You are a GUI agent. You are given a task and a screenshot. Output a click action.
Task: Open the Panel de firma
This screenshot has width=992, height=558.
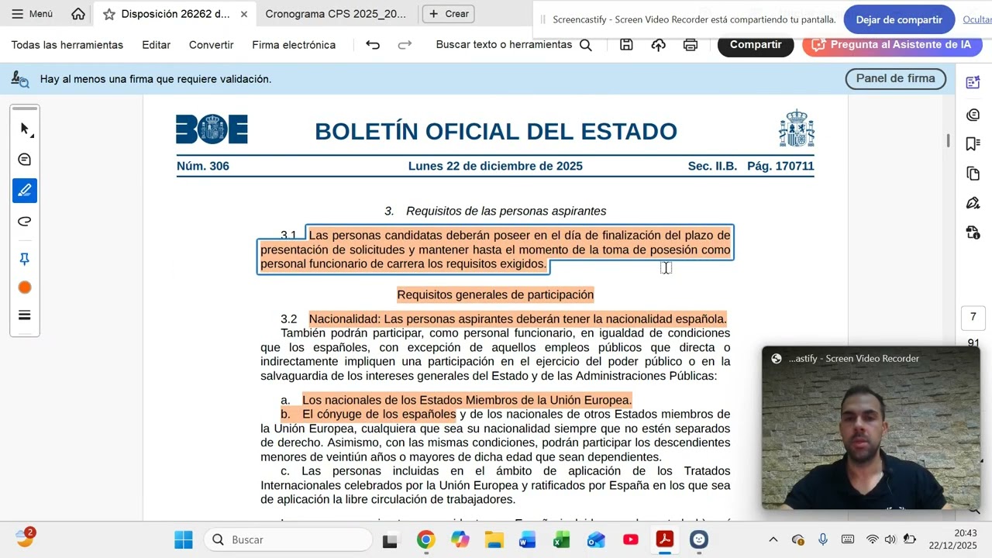[895, 78]
